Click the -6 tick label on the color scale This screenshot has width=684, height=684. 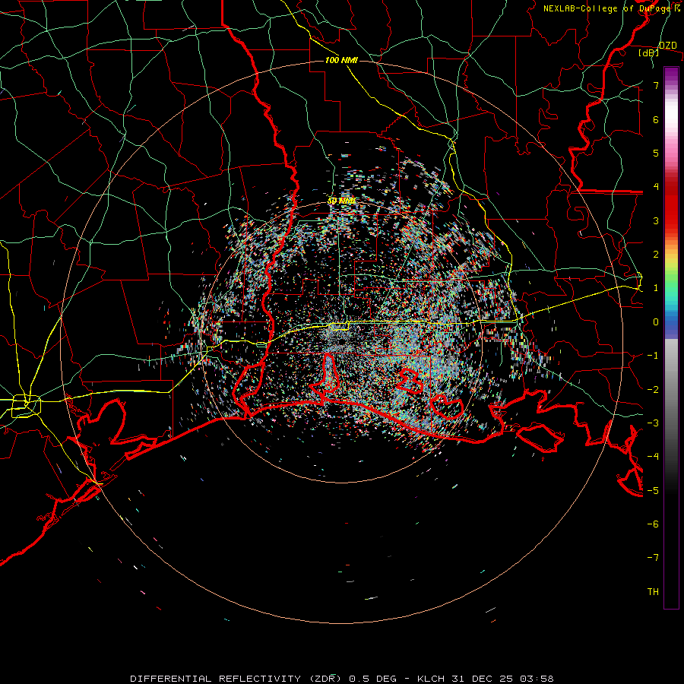[x=653, y=524]
